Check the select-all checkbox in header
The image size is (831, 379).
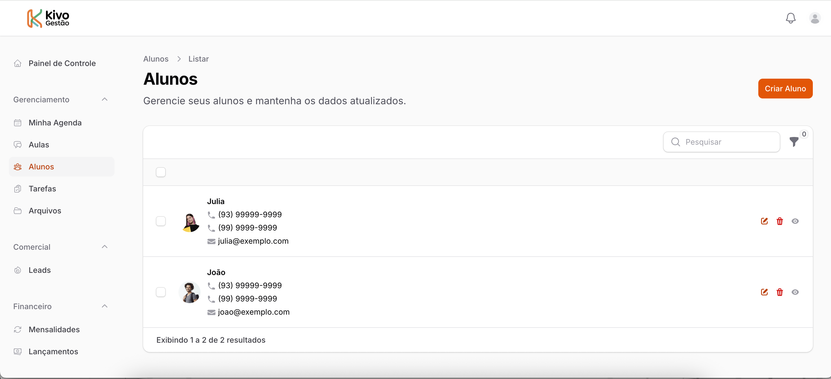(161, 172)
